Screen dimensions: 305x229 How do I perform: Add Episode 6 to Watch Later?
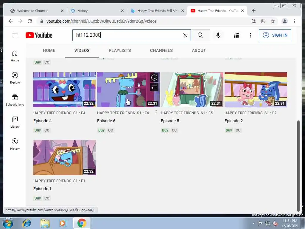pyautogui.click(x=154, y=78)
